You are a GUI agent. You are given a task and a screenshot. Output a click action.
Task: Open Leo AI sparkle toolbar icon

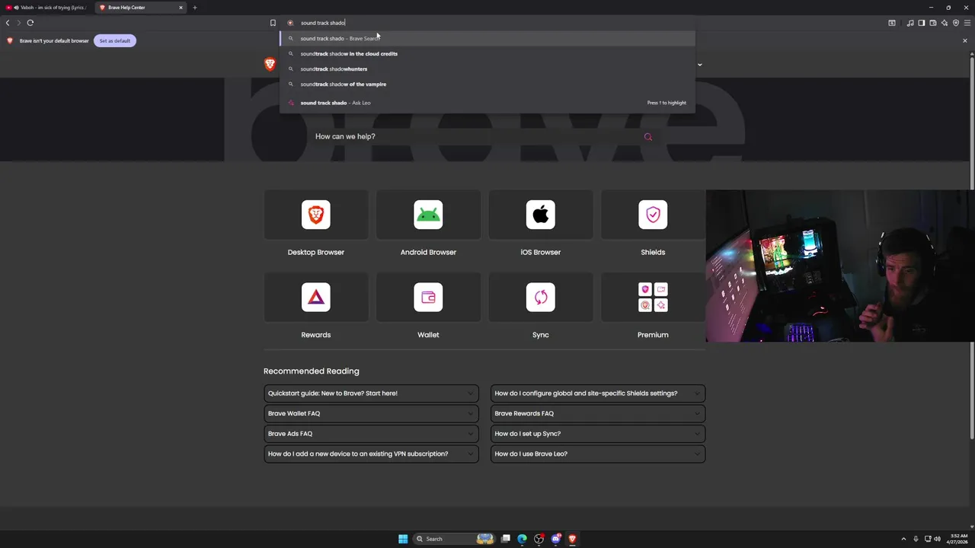click(x=945, y=23)
